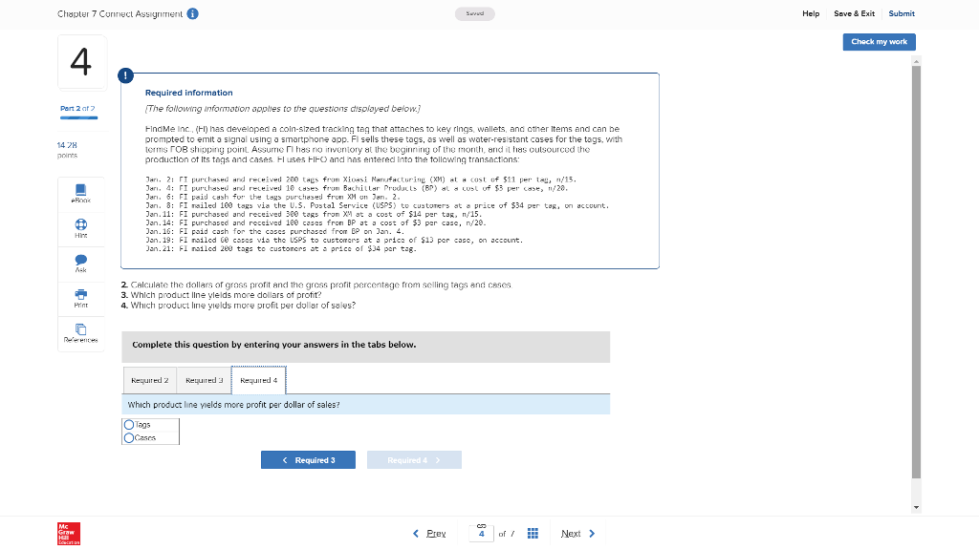The image size is (979, 550).
Task: Select the Cases radio button
Action: coord(129,435)
